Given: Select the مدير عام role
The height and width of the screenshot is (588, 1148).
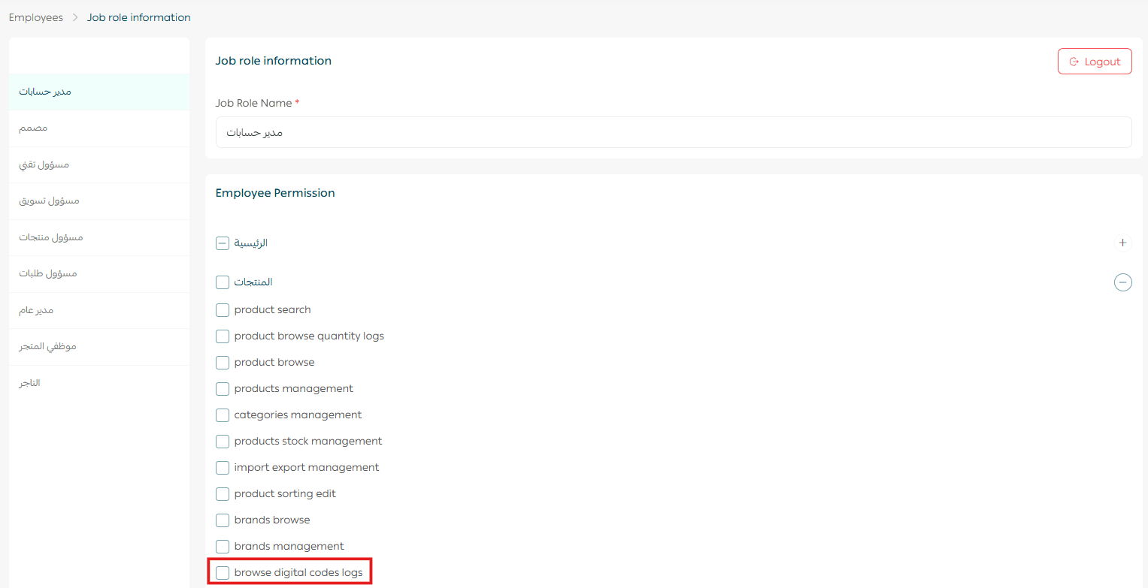Looking at the screenshot, I should pos(36,310).
